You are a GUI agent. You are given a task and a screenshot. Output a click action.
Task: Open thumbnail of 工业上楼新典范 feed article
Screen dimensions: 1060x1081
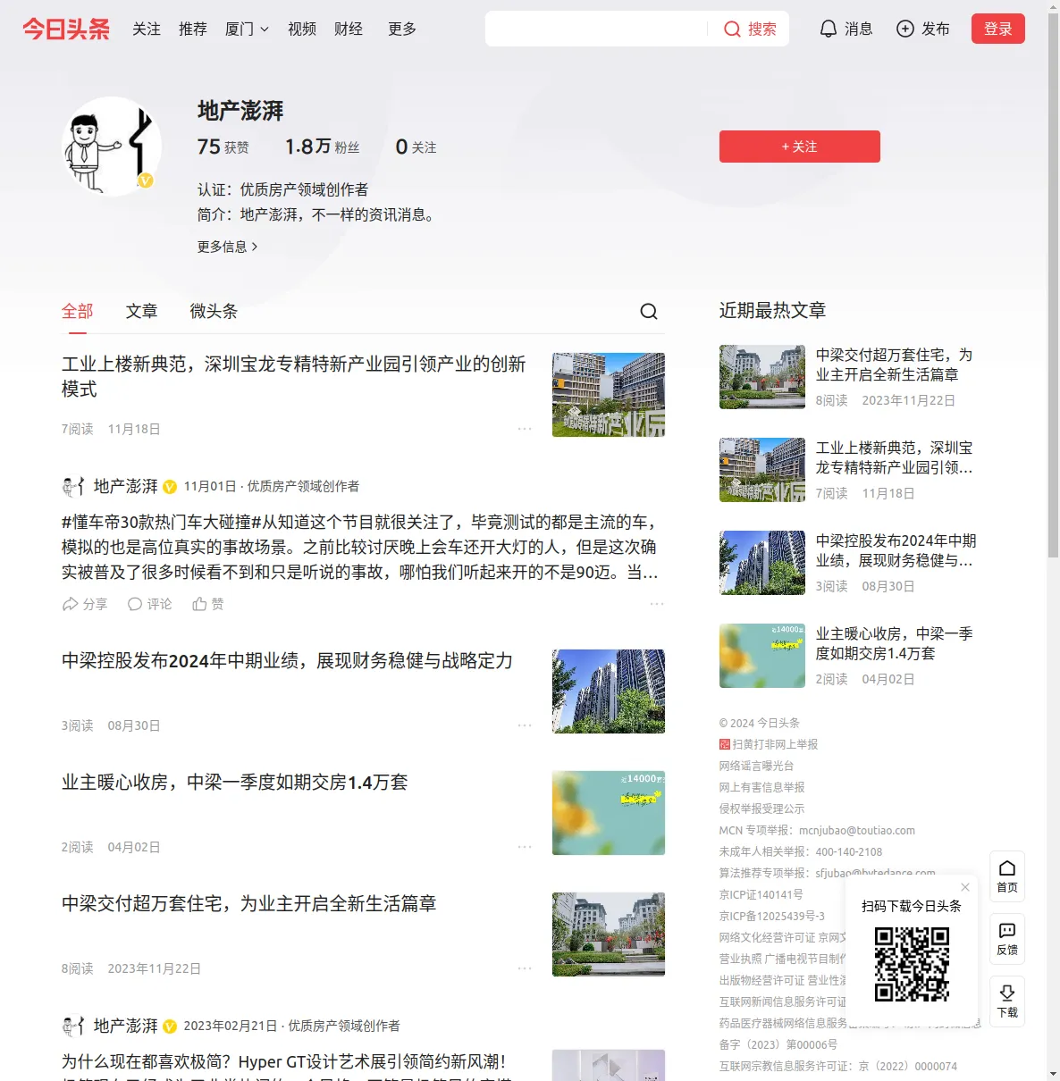point(609,395)
